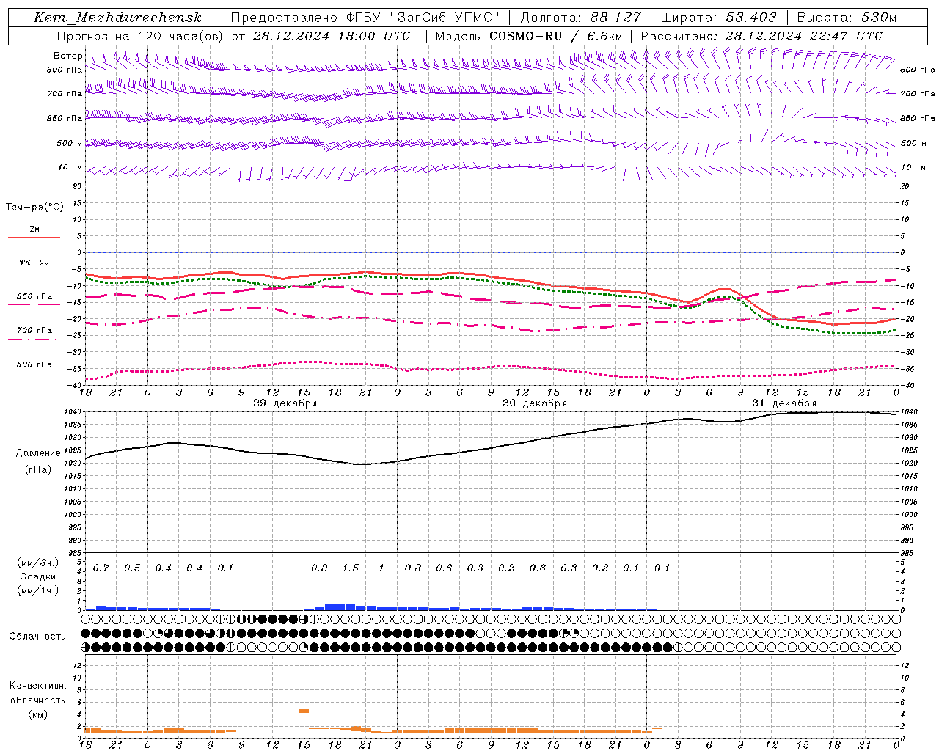Image resolution: width=939 pixels, height=751 pixels.
Task: Click the Конвективн. облачность label
Action: tap(37, 693)
